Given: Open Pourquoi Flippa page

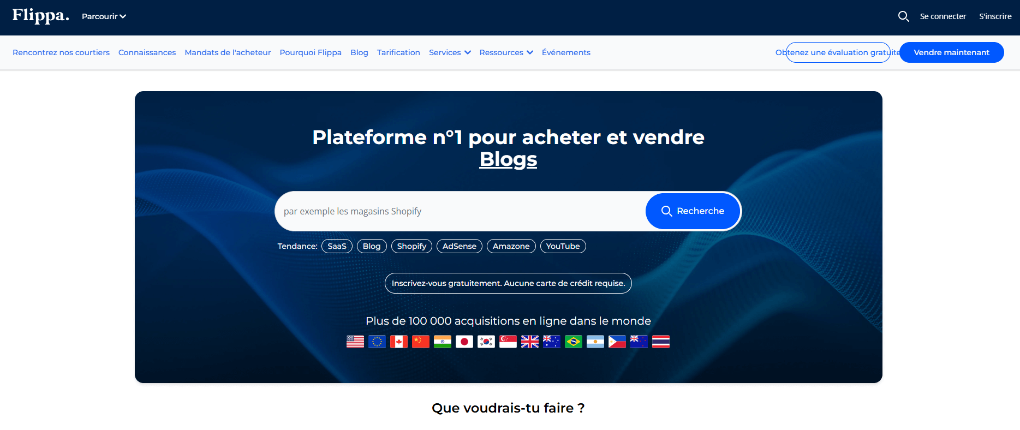Looking at the screenshot, I should tap(311, 52).
